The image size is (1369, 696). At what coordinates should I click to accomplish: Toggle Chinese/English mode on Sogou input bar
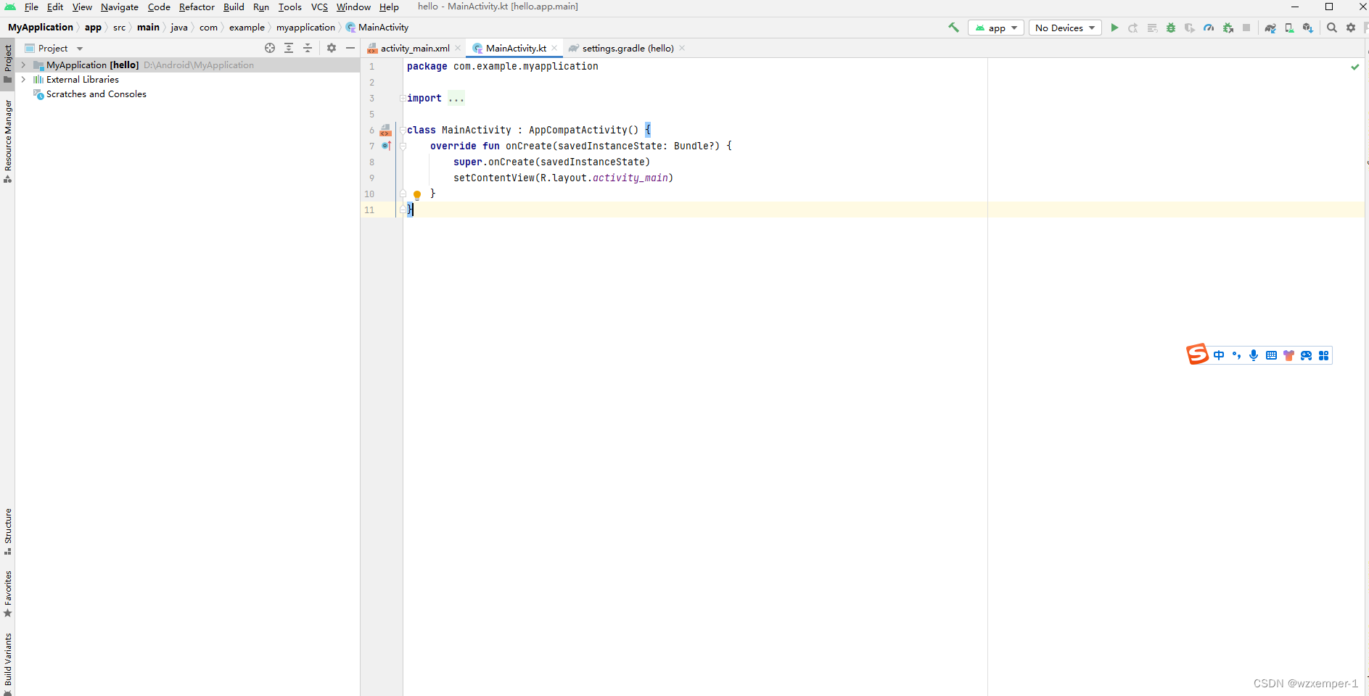(x=1220, y=355)
